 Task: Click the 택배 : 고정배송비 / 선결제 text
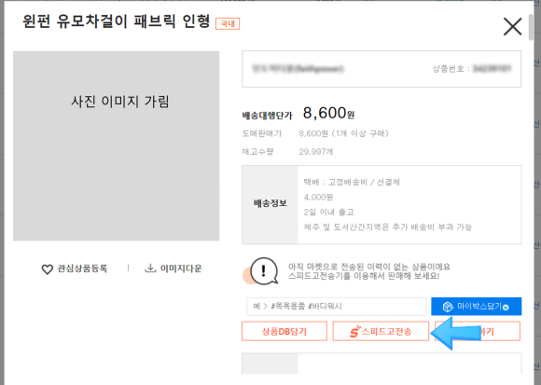(352, 182)
